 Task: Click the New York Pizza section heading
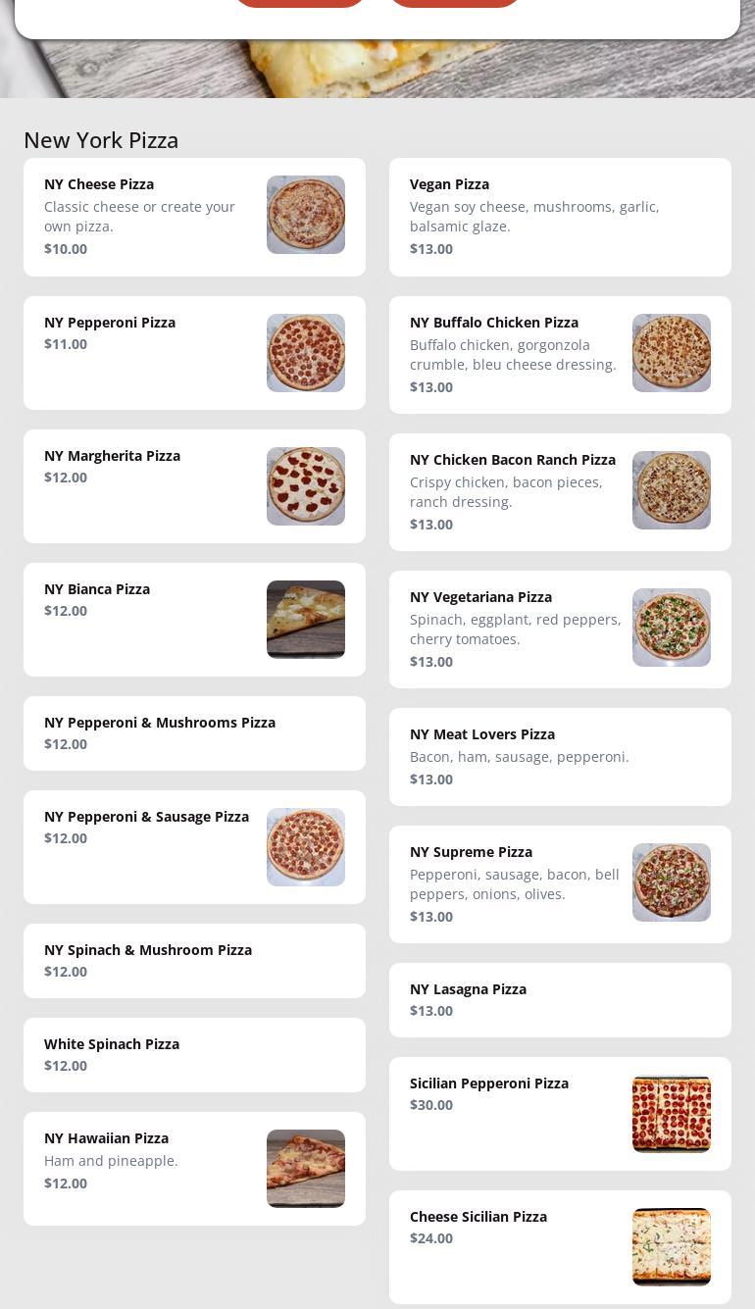[x=101, y=140]
